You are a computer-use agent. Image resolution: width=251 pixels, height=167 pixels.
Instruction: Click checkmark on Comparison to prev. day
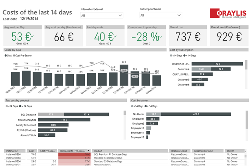click(x=161, y=36)
